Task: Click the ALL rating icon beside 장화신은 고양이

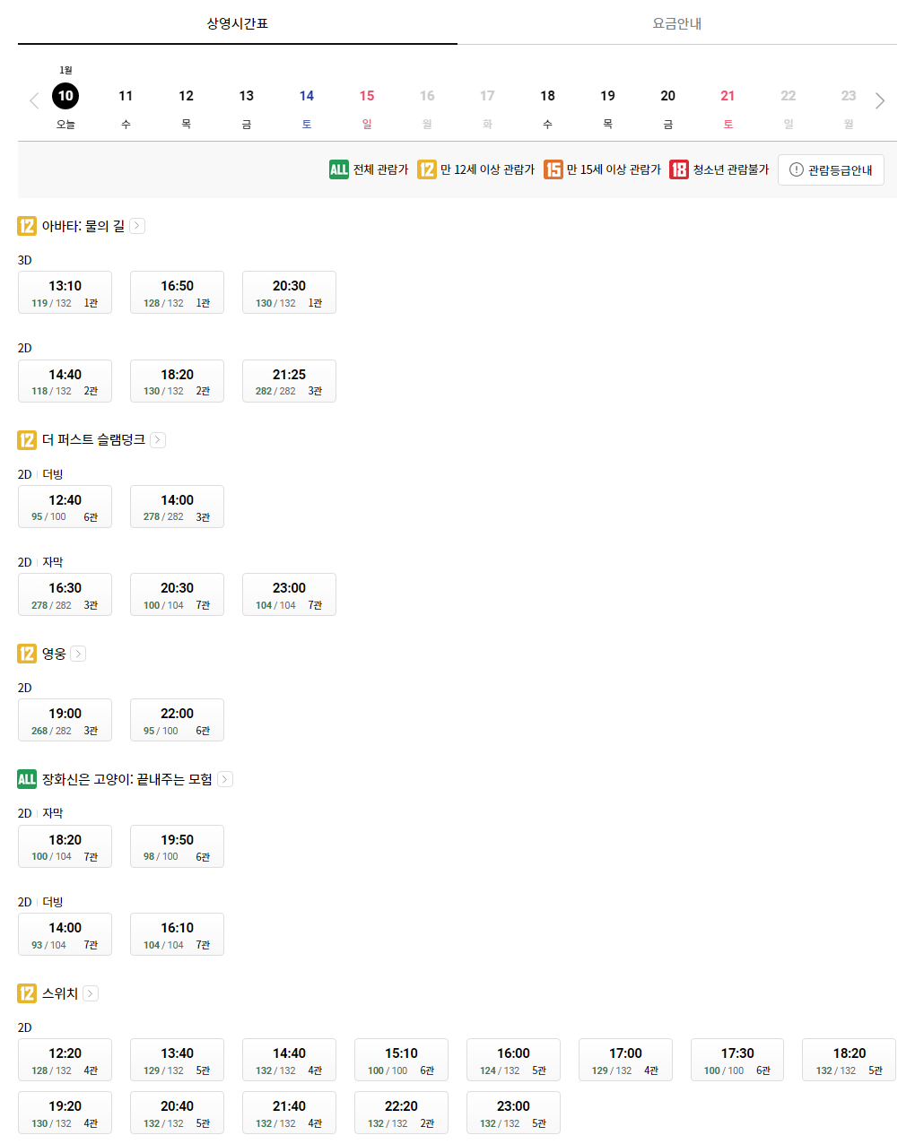Action: [x=27, y=779]
